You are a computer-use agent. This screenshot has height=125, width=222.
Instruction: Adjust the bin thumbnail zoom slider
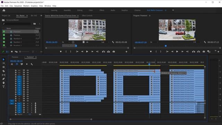[20, 52]
